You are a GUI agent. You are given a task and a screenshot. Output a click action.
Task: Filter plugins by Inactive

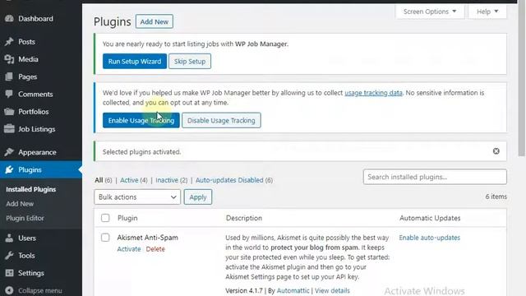tap(167, 180)
